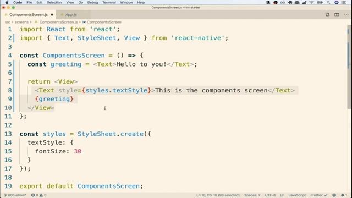Click the red-black circular menu bar icon
This screenshot has height=198, width=352.
point(276,2)
